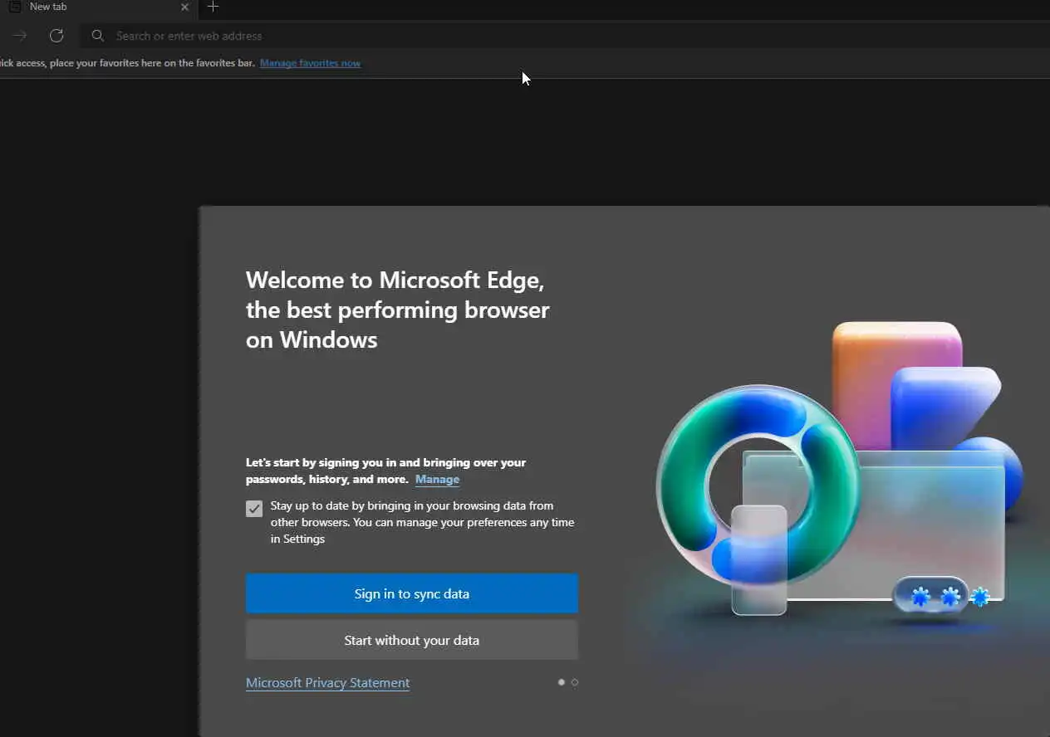Go to second welcome page dot

[575, 682]
